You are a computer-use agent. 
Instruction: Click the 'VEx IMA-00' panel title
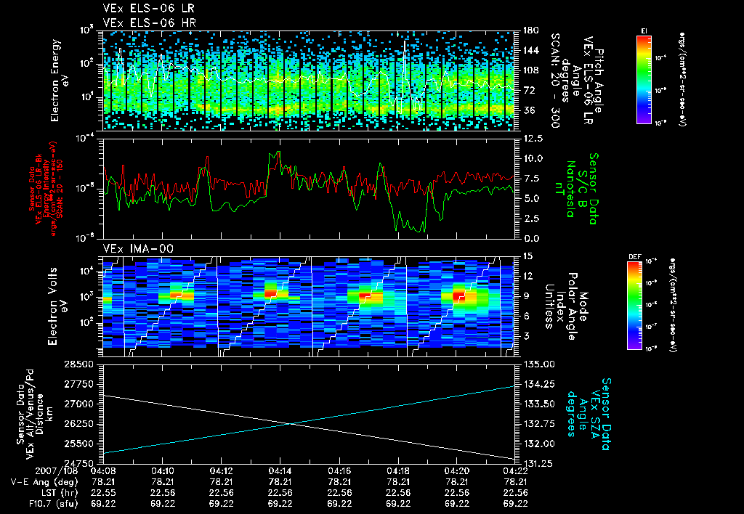[138, 249]
